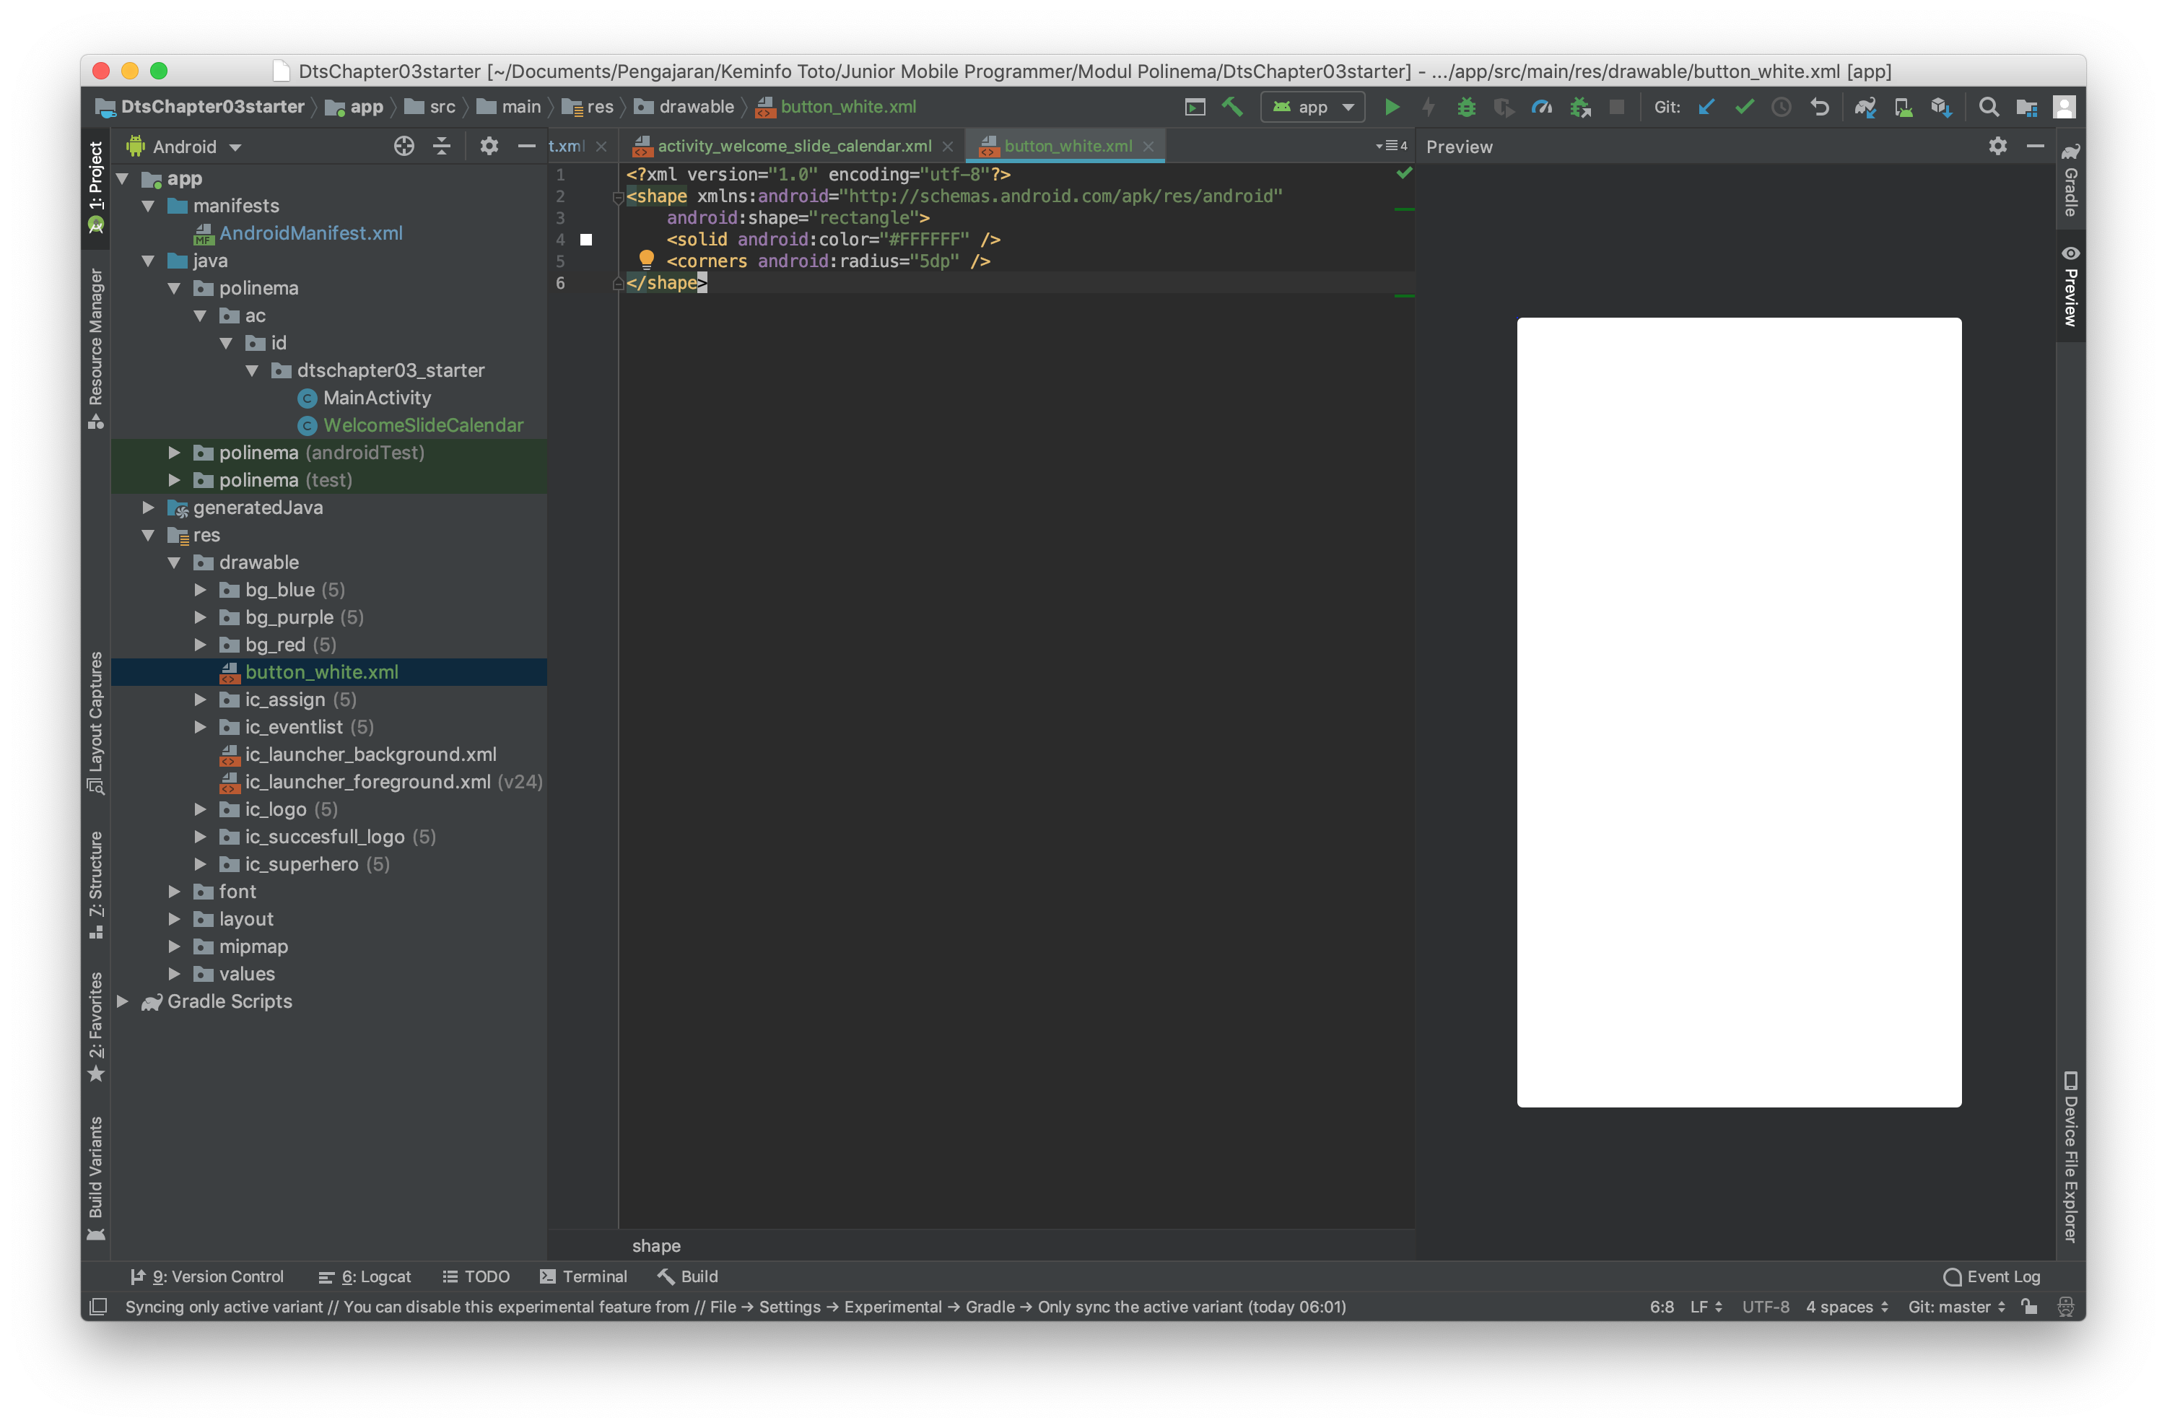Image resolution: width=2167 pixels, height=1428 pixels.
Task: Click the Attach debugger to process icon
Action: coord(1579,108)
